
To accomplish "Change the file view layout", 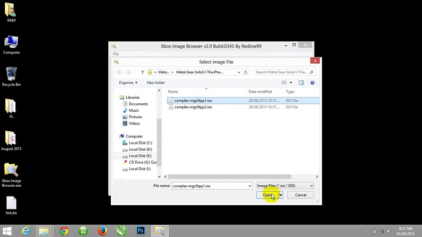I will [x=284, y=83].
